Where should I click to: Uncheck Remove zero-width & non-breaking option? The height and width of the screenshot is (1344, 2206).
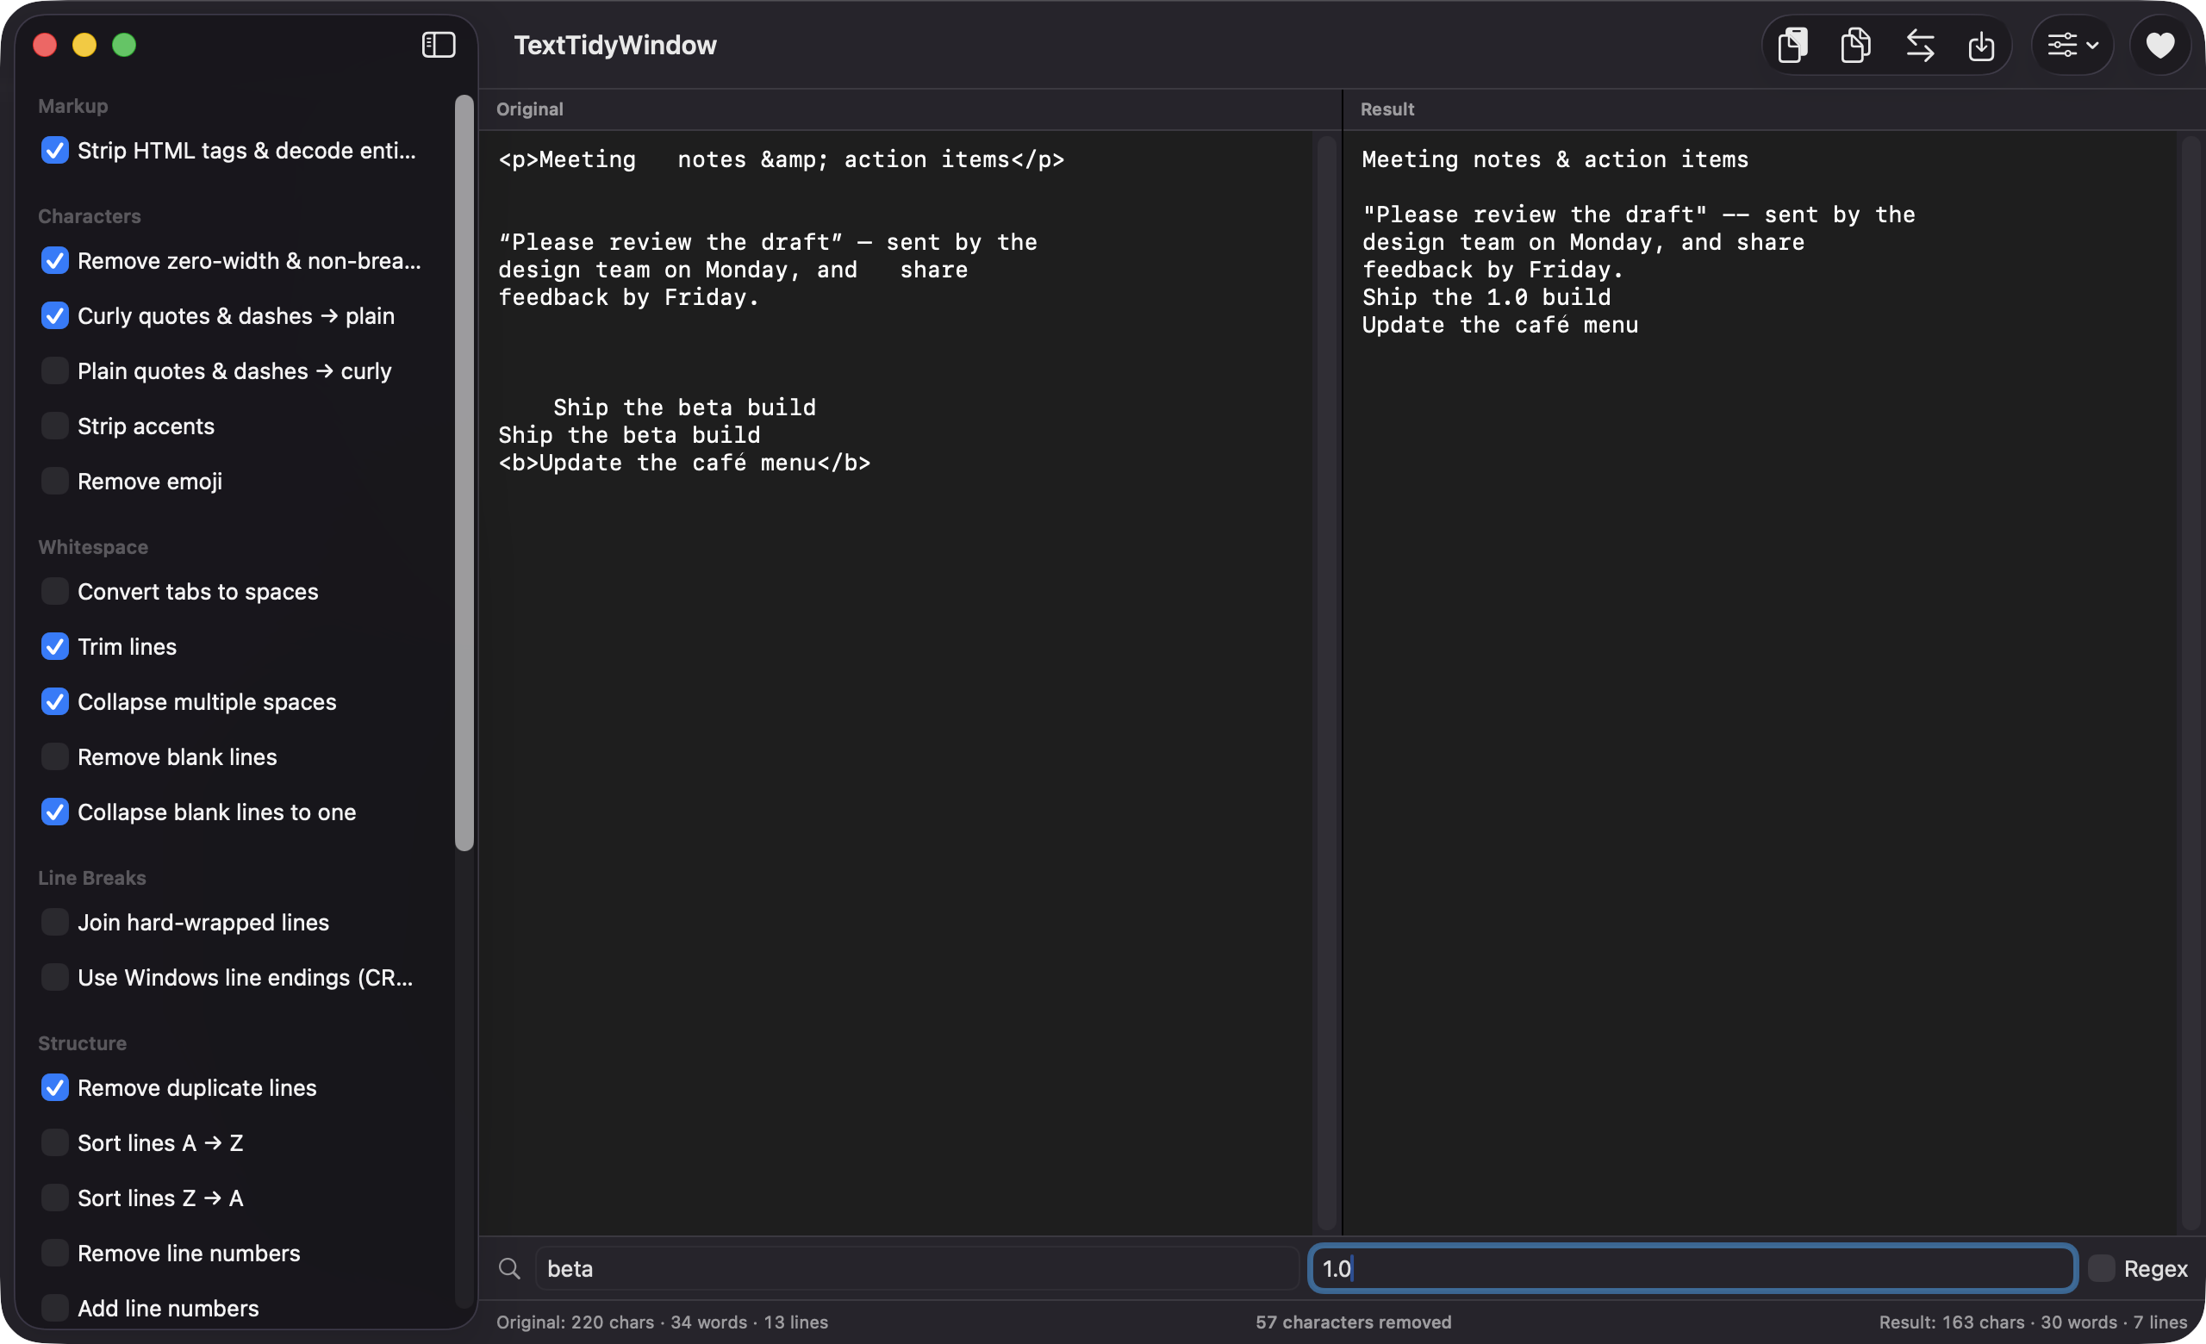click(x=54, y=260)
